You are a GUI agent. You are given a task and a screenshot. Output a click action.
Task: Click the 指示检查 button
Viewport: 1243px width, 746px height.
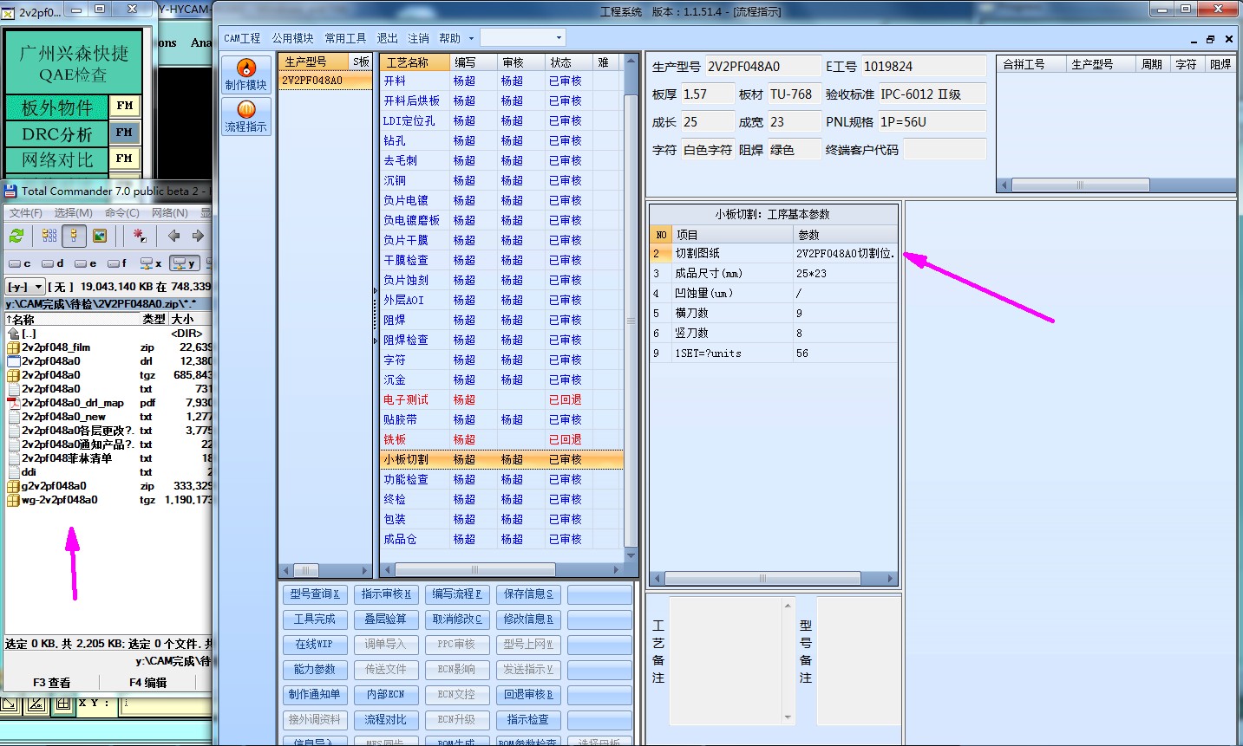528,720
